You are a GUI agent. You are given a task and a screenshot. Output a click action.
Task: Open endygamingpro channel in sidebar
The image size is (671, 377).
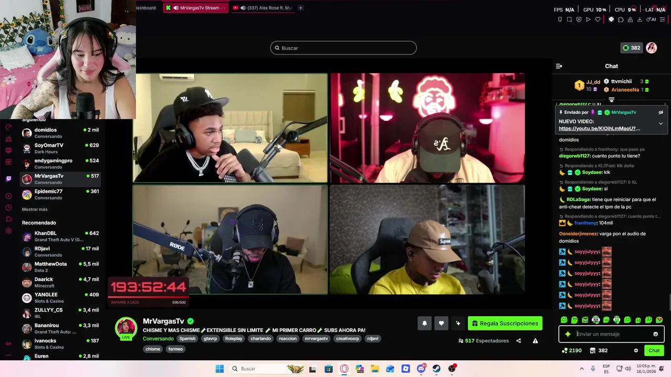pyautogui.click(x=60, y=163)
